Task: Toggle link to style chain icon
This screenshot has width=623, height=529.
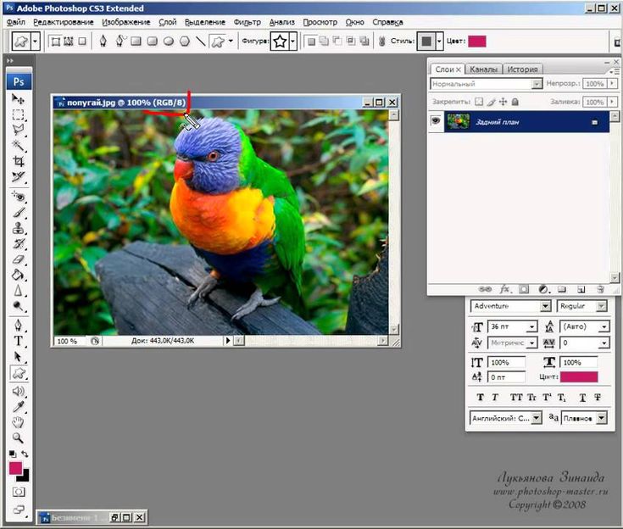Action: pos(381,42)
